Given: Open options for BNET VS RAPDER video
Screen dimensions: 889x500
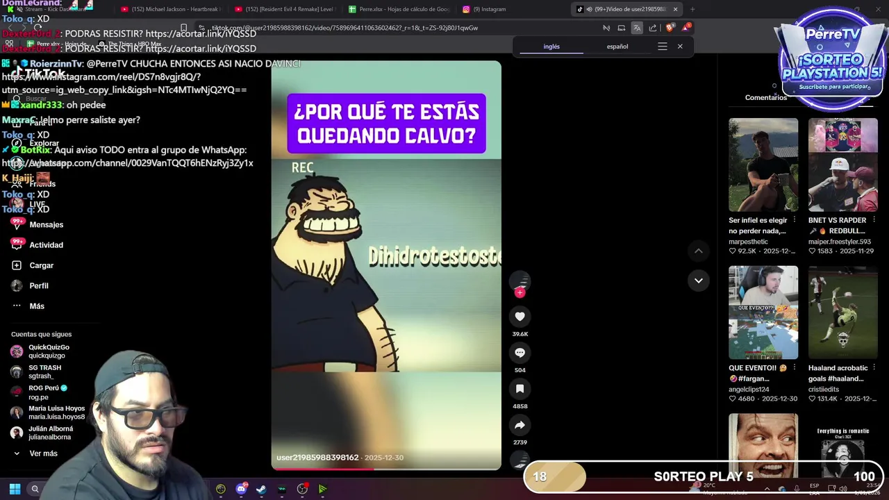Looking at the screenshot, I should click(x=874, y=220).
